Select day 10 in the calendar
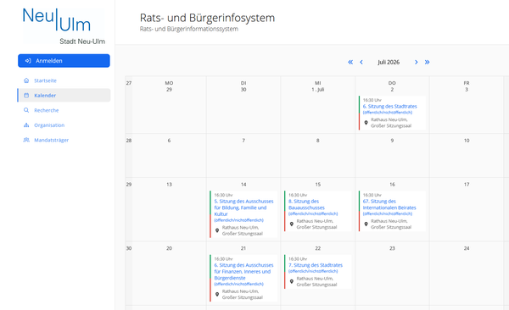Image resolution: width=509 pixels, height=310 pixels. pyautogui.click(x=467, y=141)
